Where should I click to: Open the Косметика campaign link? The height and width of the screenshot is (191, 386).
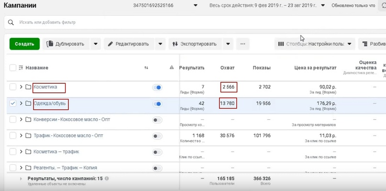(x=45, y=87)
